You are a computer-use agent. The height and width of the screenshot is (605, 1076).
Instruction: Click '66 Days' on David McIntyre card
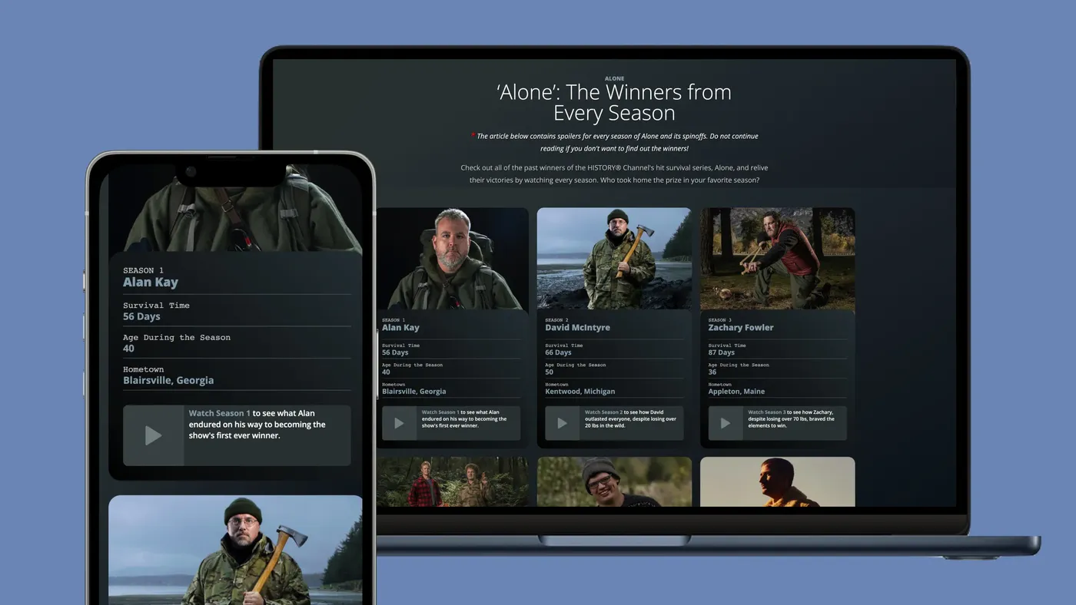(559, 353)
